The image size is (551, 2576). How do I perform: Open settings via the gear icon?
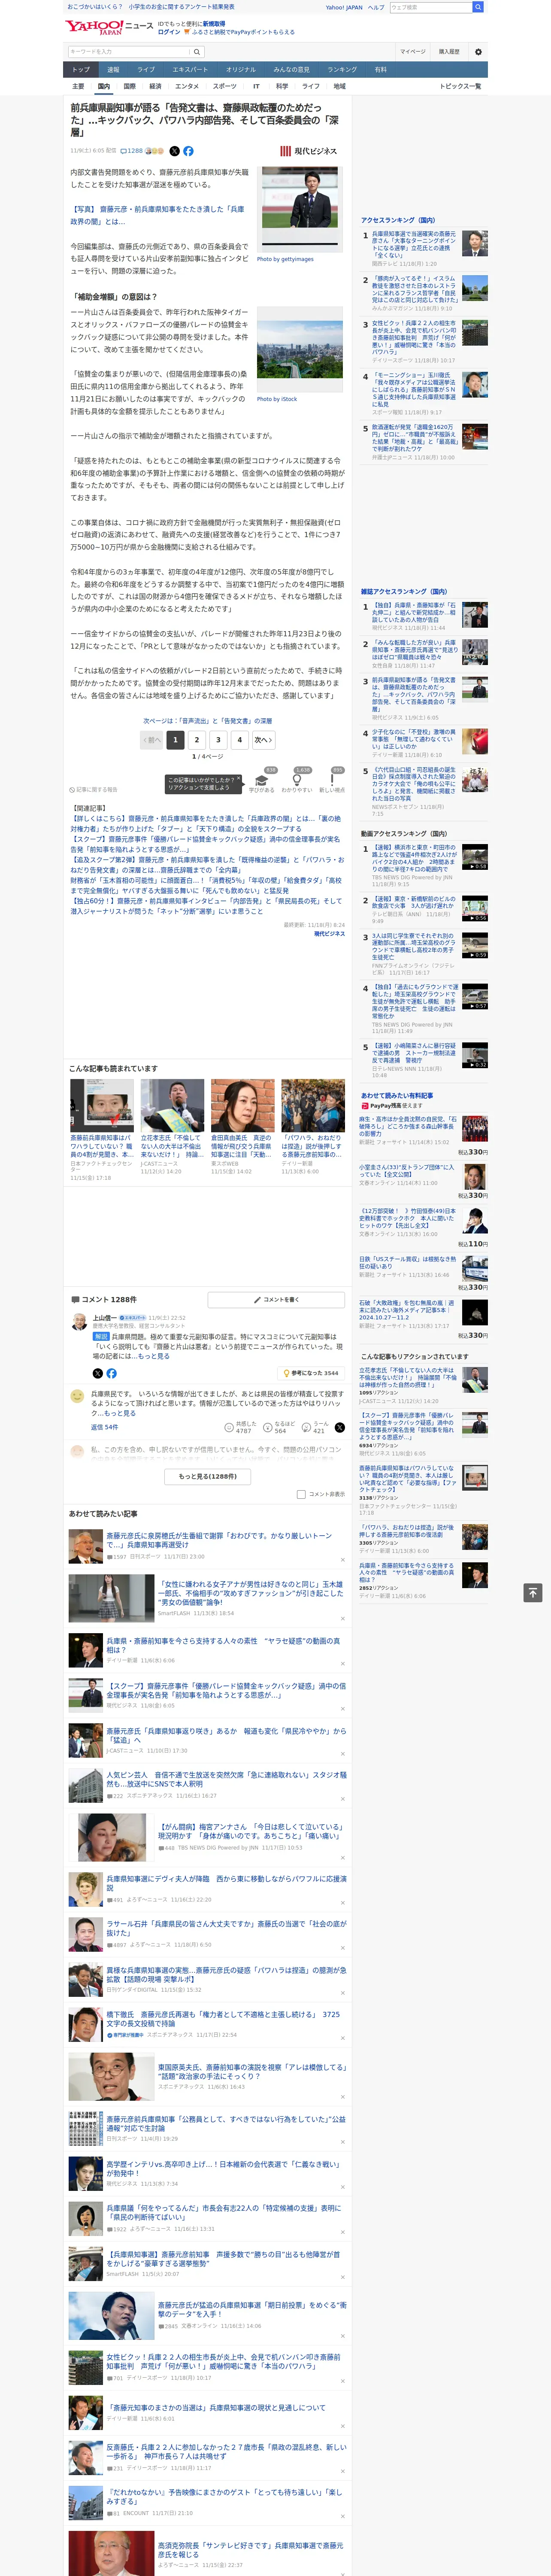478,52
